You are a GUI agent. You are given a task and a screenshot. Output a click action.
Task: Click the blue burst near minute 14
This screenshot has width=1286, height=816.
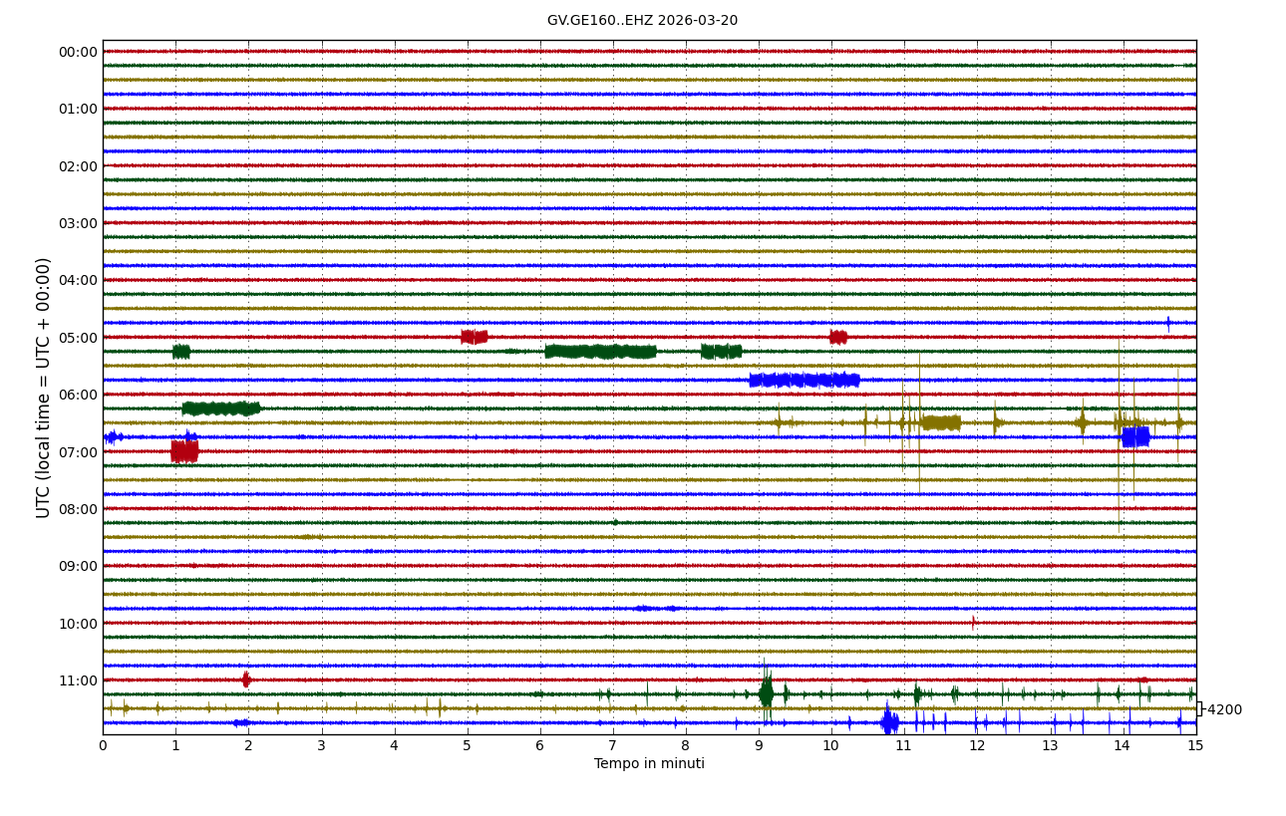point(1135,436)
